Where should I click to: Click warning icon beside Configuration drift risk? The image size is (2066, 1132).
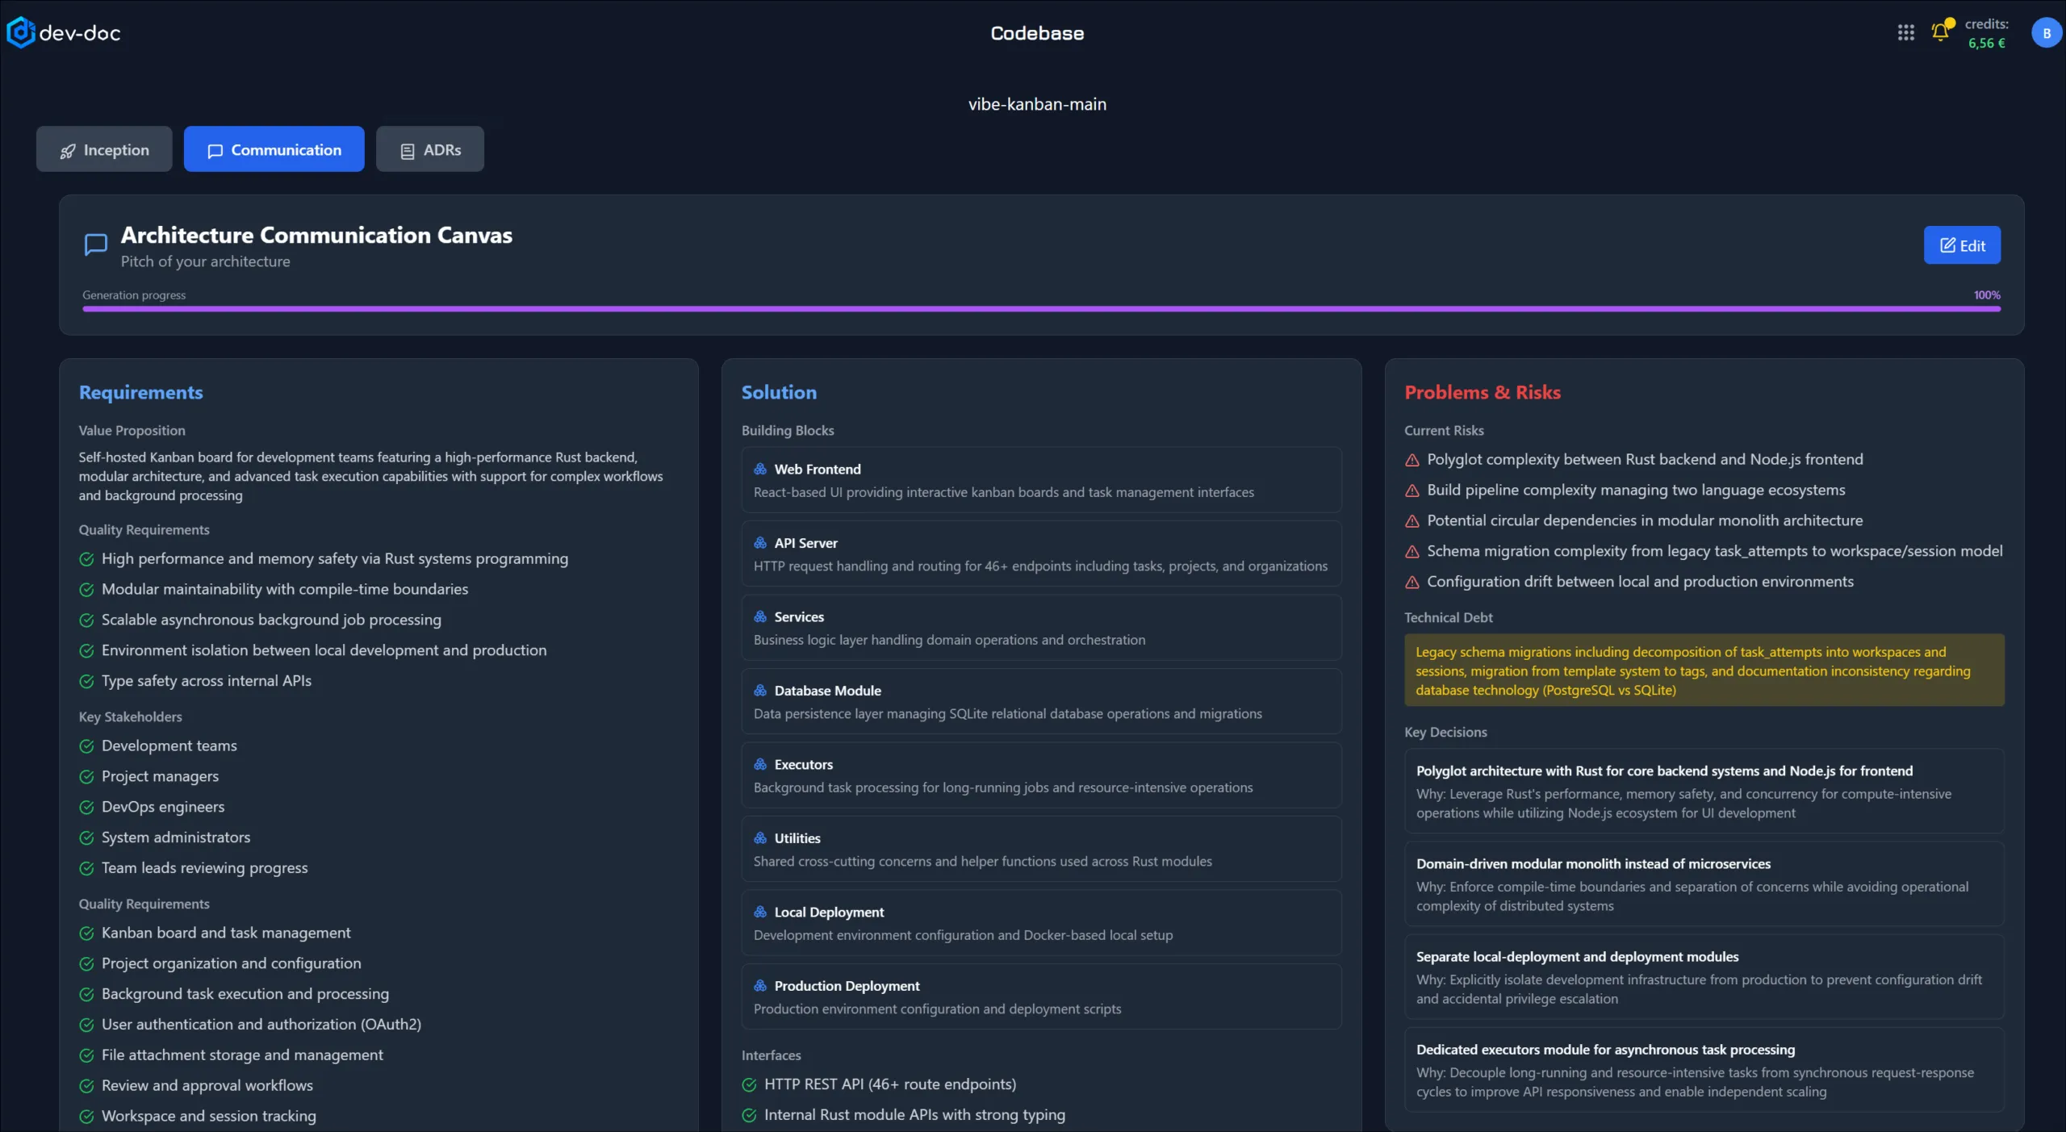tap(1412, 583)
